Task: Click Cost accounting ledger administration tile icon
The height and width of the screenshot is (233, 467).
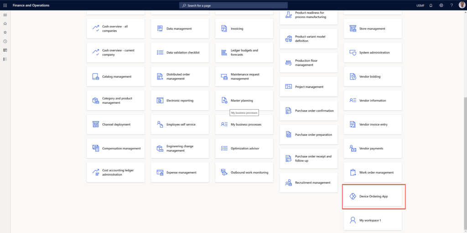Action: click(96, 172)
